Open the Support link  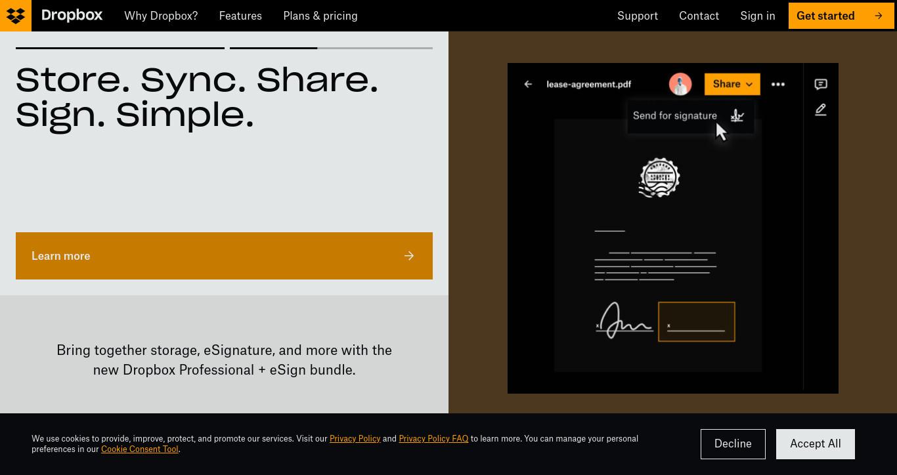[x=638, y=16]
